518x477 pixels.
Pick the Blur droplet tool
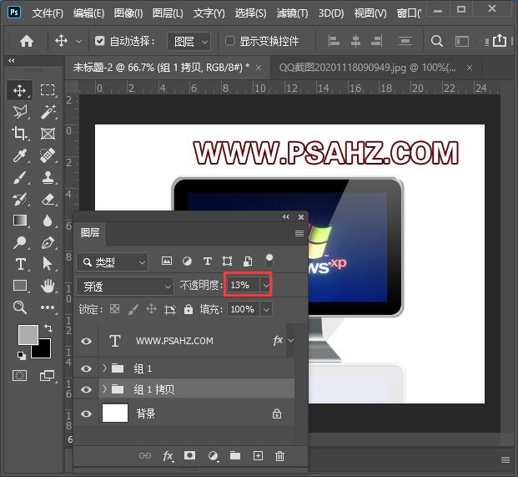click(48, 221)
